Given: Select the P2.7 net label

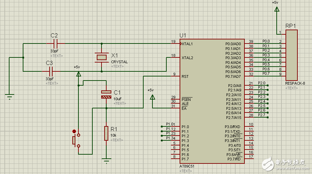Looking at the screenshot, I should [261, 115].
